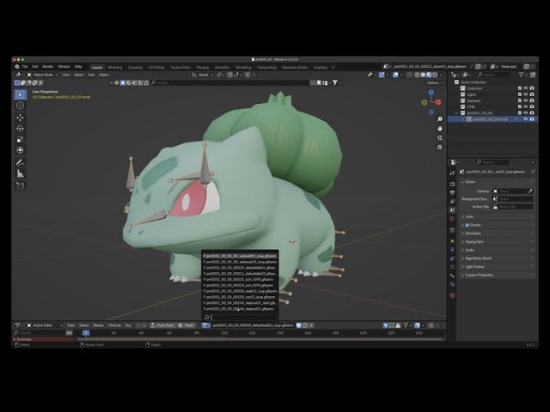Hide the Cameras collection via eye icon
550x412 pixels.
click(x=525, y=100)
